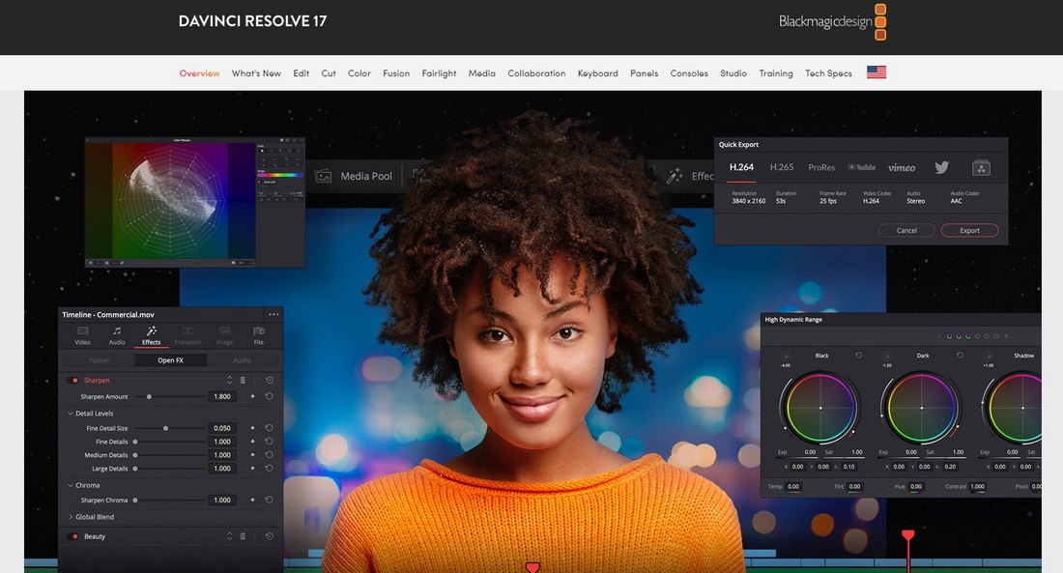The image size is (1063, 573).
Task: Open the Training page link
Action: (776, 73)
